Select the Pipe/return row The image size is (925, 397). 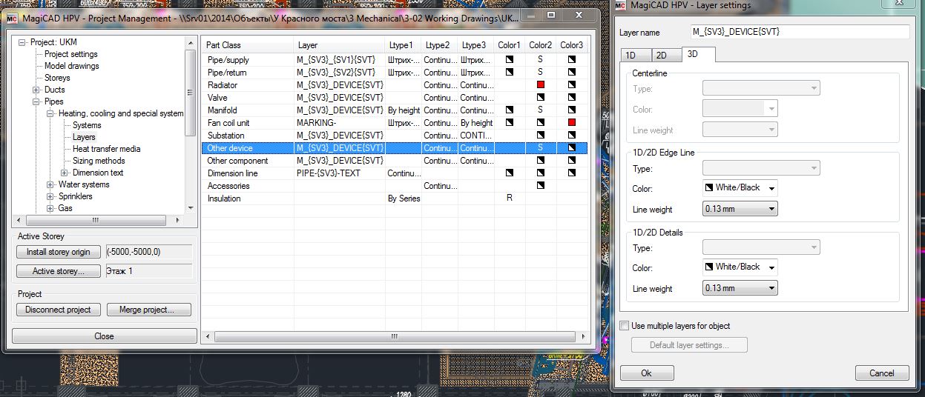pyautogui.click(x=395, y=73)
